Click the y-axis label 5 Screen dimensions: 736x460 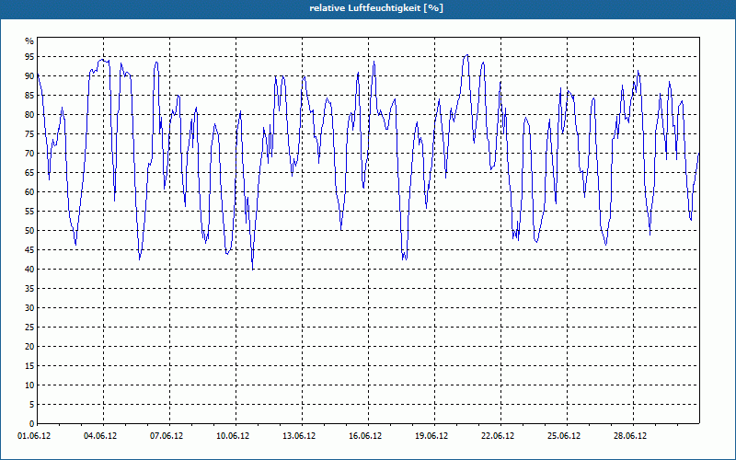pos(31,405)
